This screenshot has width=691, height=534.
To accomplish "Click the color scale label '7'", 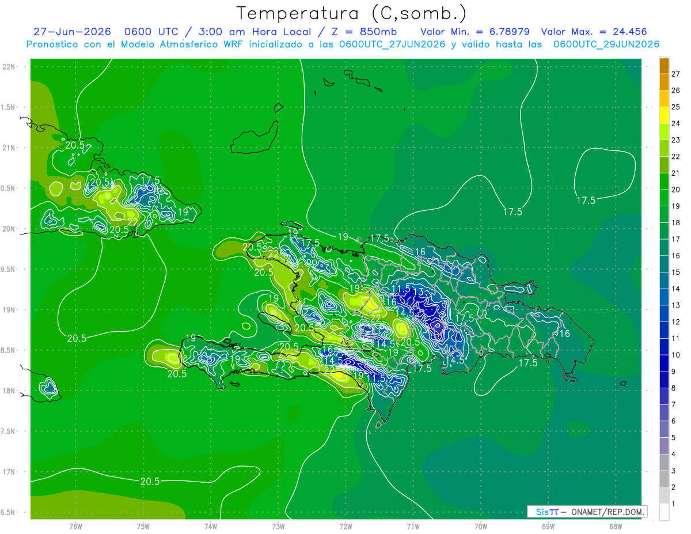I will 674,404.
